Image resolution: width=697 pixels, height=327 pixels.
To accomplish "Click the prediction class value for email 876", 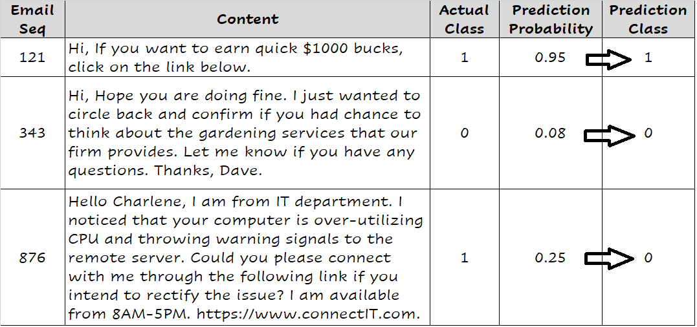I will (x=648, y=258).
